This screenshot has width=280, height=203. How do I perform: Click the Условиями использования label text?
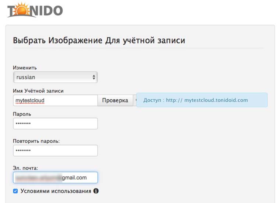coord(56,191)
